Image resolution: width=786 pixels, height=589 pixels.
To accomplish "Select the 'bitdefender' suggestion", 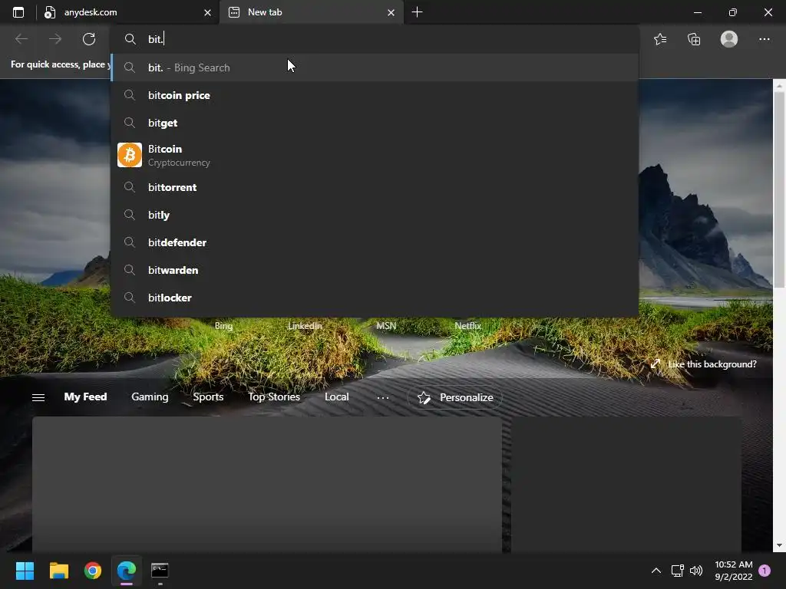I will coord(375,242).
